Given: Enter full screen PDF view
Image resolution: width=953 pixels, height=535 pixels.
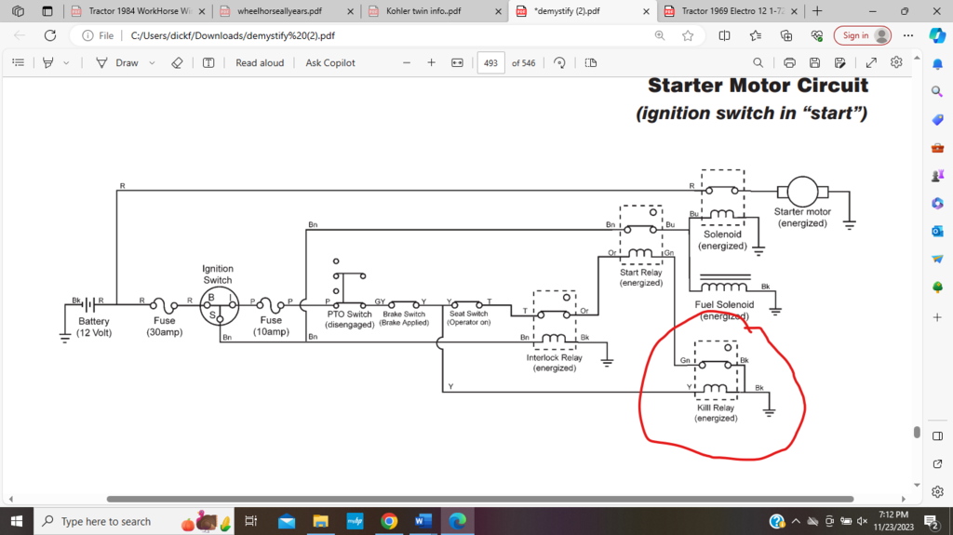Looking at the screenshot, I should [x=871, y=62].
